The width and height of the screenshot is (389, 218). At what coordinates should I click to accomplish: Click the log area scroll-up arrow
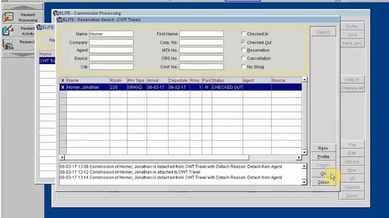coord(304,166)
